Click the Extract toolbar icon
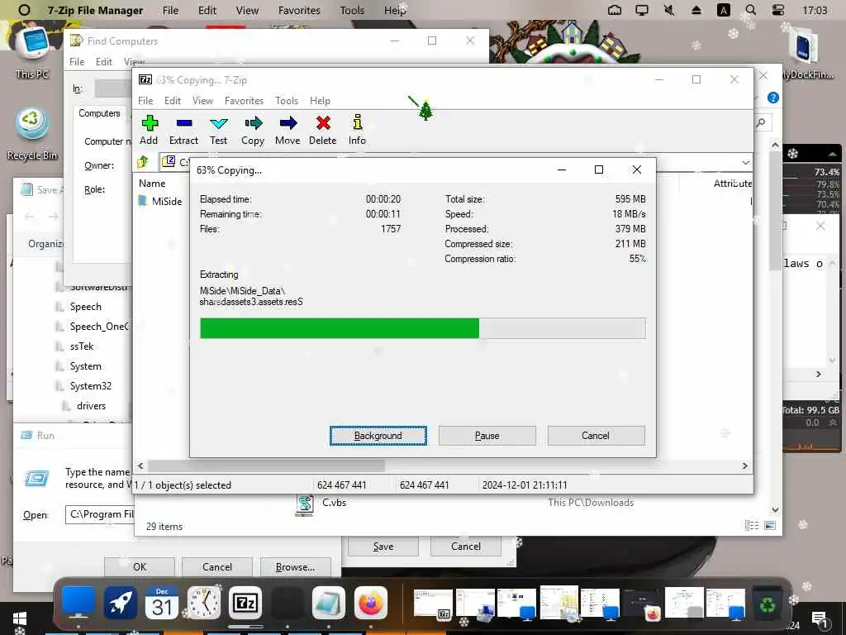 point(183,130)
